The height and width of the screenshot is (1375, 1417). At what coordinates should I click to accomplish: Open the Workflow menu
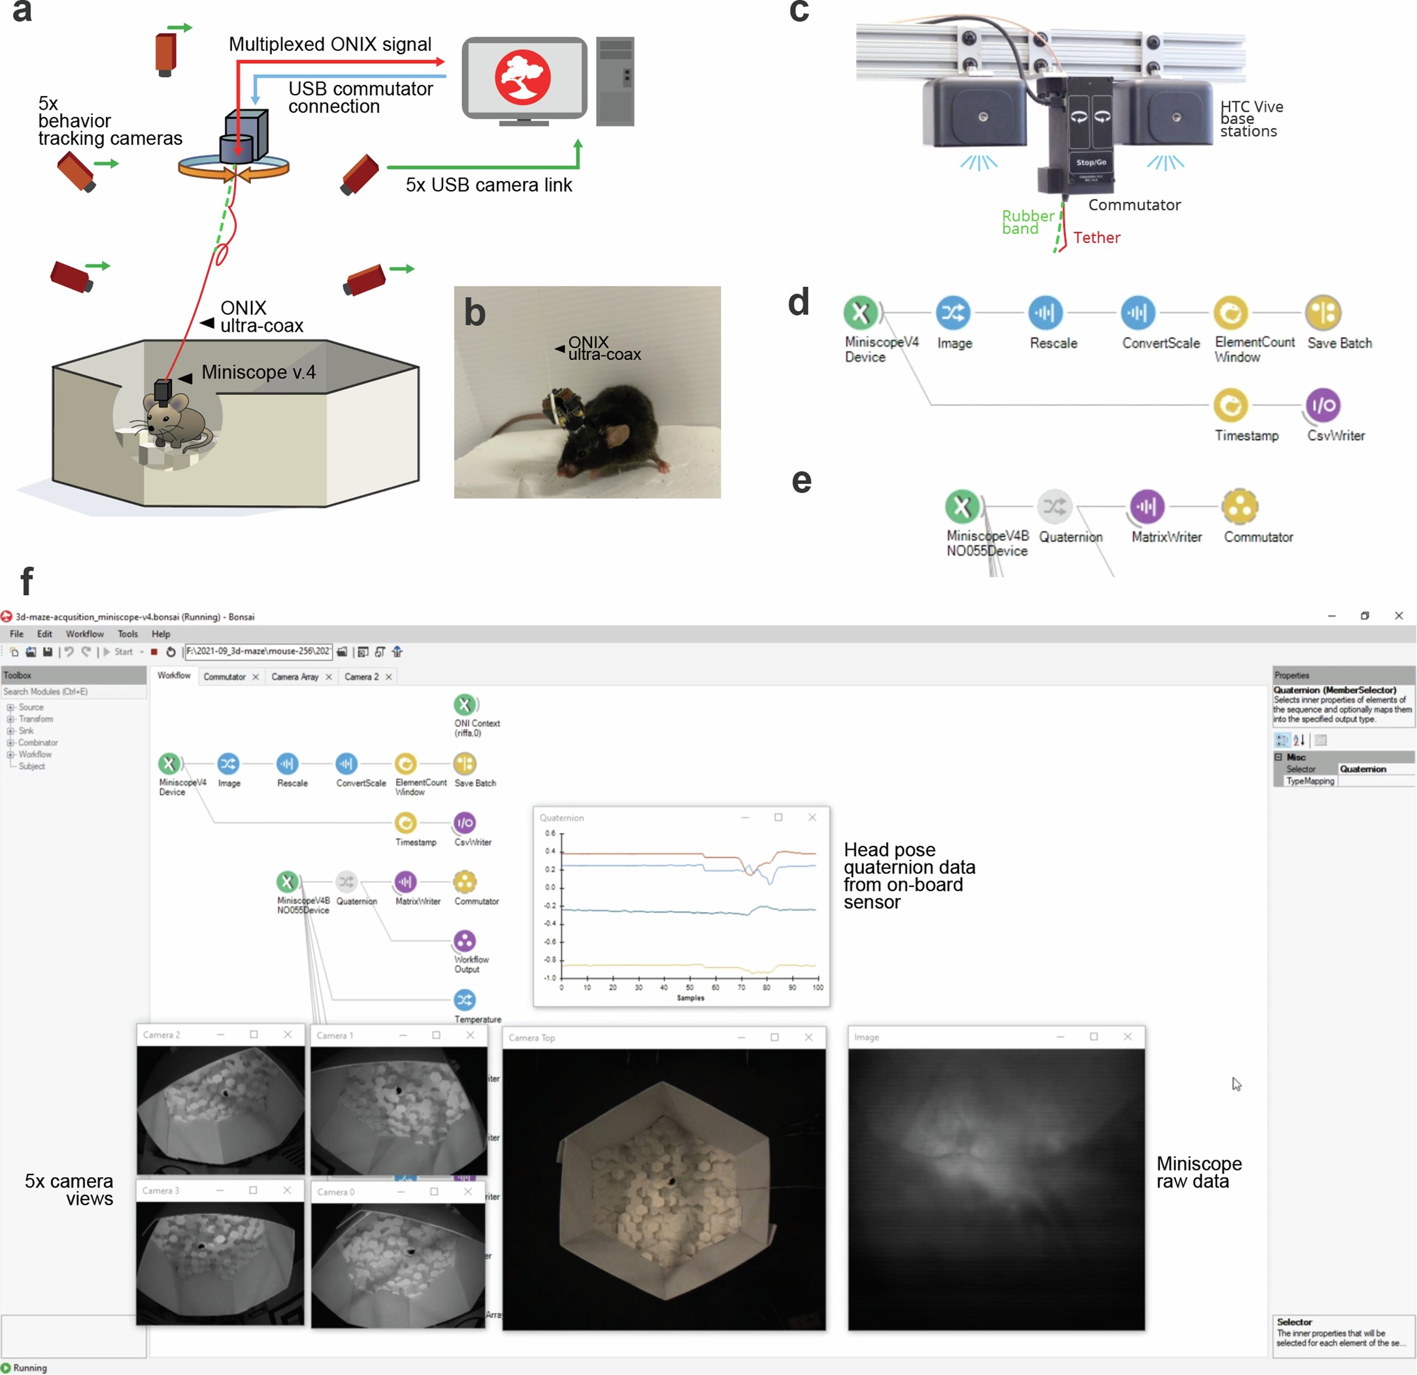86,634
